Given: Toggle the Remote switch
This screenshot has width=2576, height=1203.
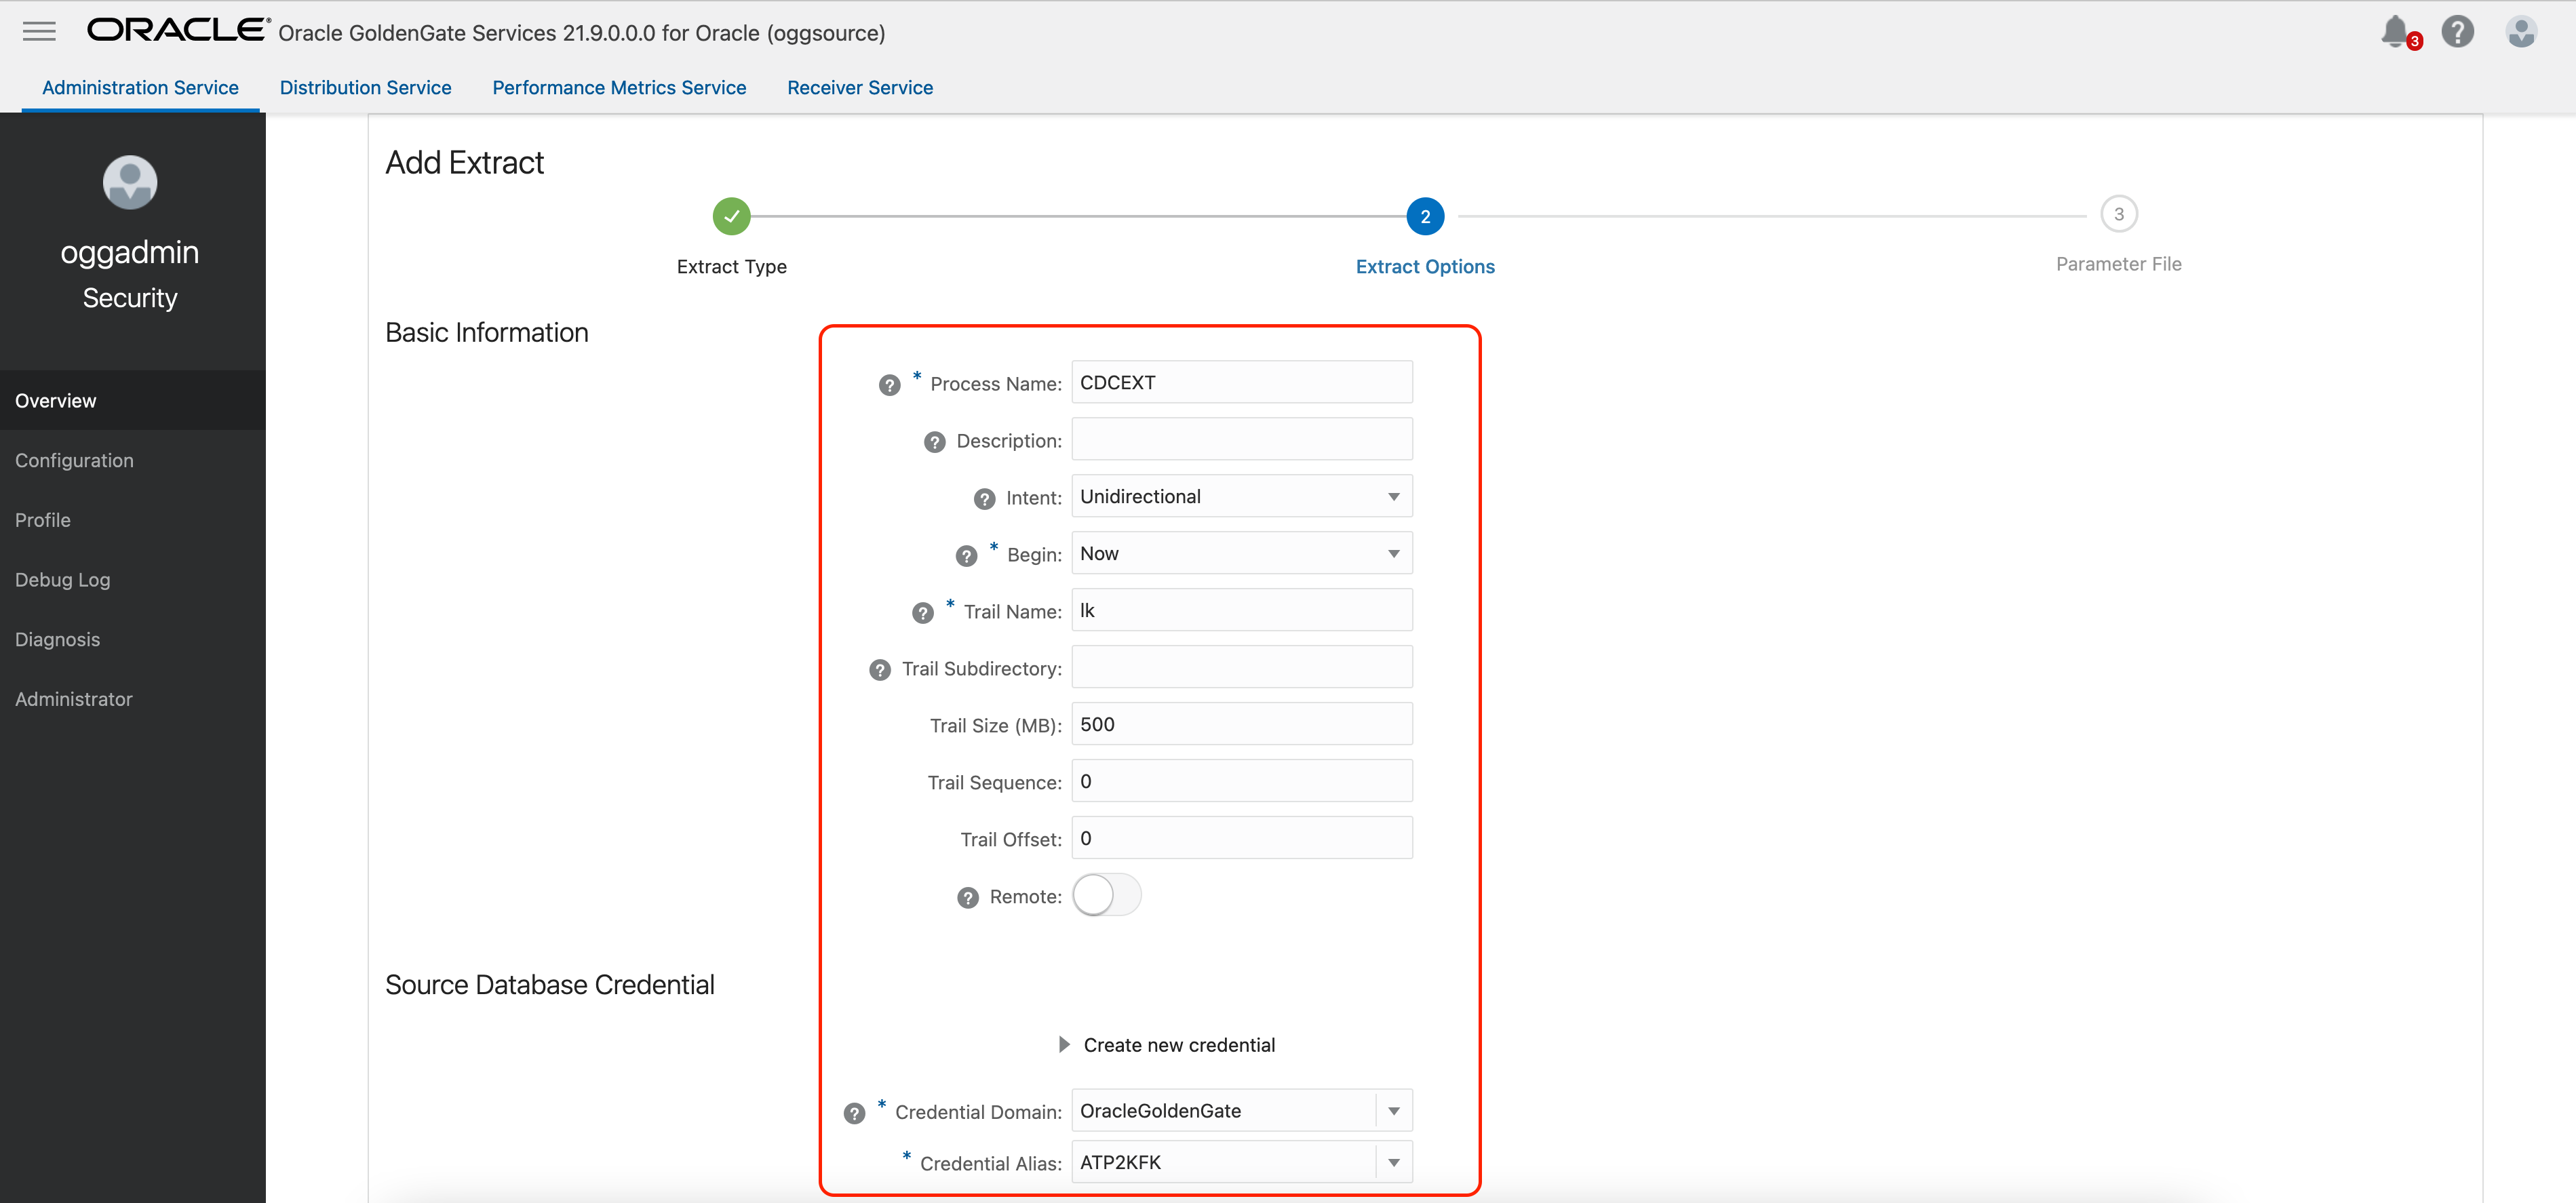Looking at the screenshot, I should coord(1106,895).
